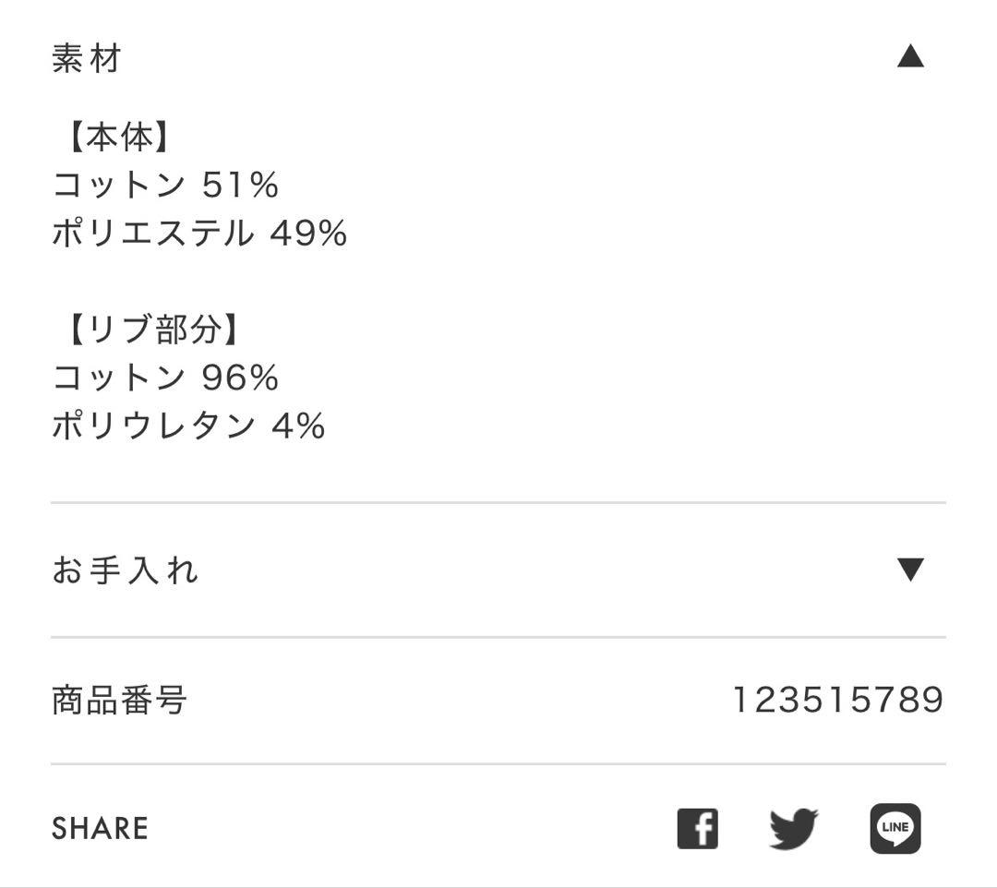
Task: Click the down triangle next to お手入れ
Action: click(912, 570)
